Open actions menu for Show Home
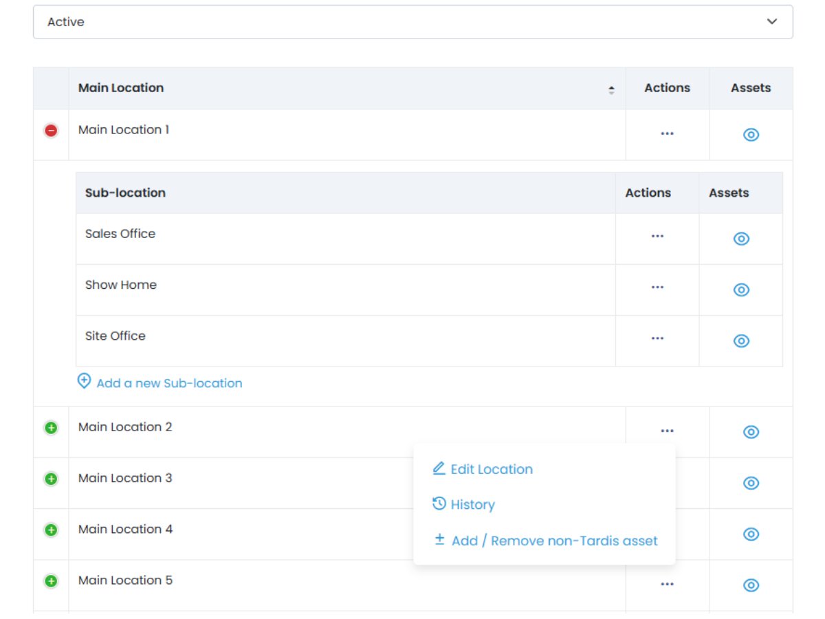 click(657, 287)
